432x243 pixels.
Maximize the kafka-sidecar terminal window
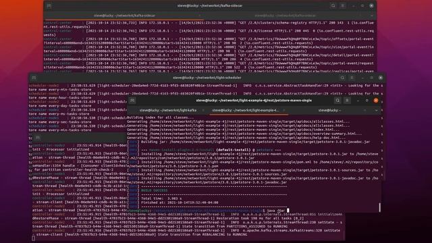click(x=362, y=5)
